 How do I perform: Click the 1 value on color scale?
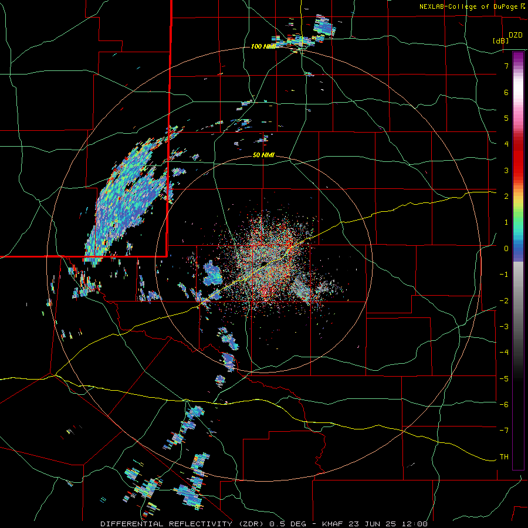click(506, 222)
